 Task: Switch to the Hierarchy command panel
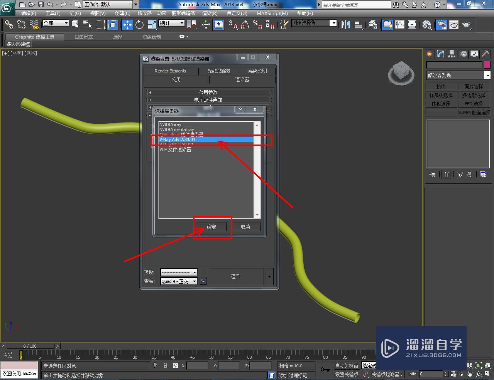click(452, 54)
